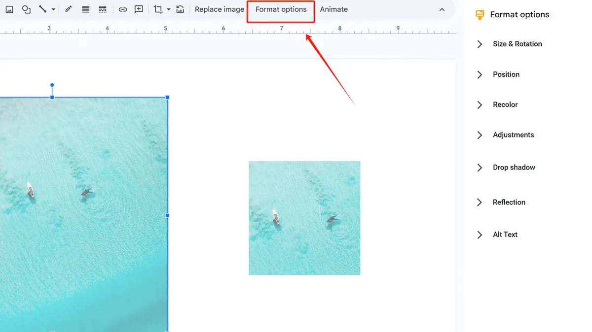Open the border color pencil tool
Image resolution: width=592 pixels, height=332 pixels.
(x=69, y=9)
